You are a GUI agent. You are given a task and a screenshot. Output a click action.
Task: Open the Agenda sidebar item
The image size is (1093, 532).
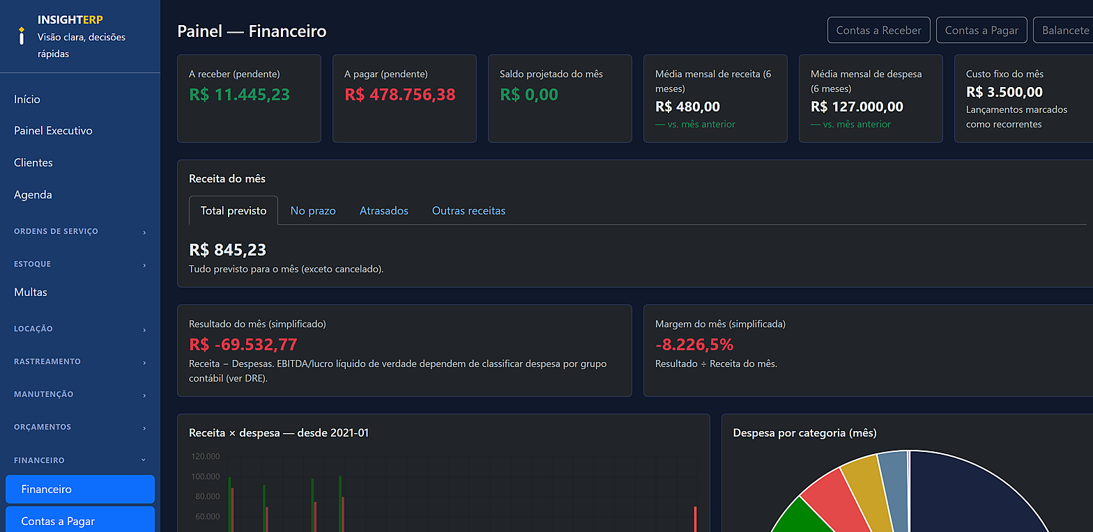[33, 195]
